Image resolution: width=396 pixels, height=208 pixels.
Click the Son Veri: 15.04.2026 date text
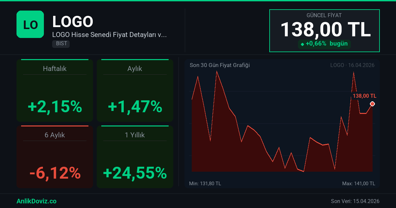355,201
